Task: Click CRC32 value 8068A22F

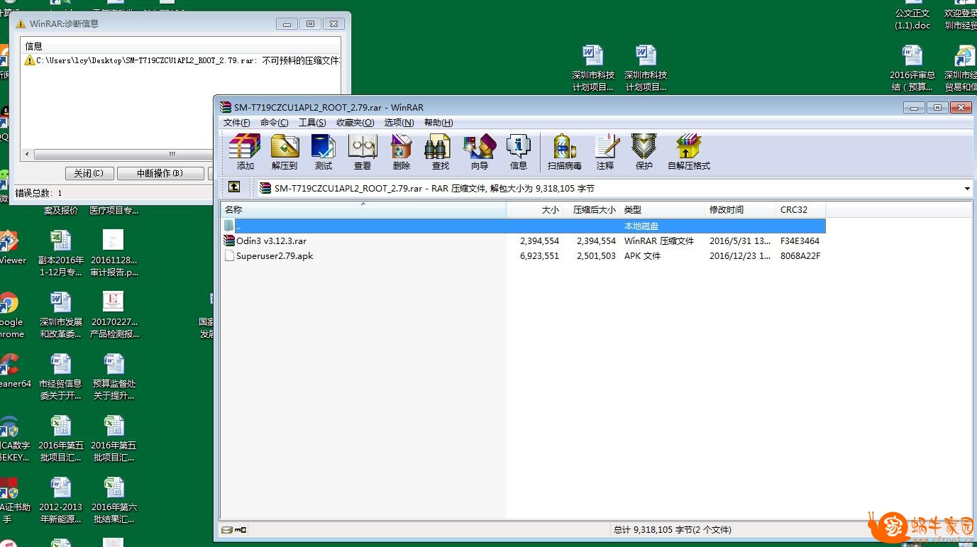Action: 800,256
